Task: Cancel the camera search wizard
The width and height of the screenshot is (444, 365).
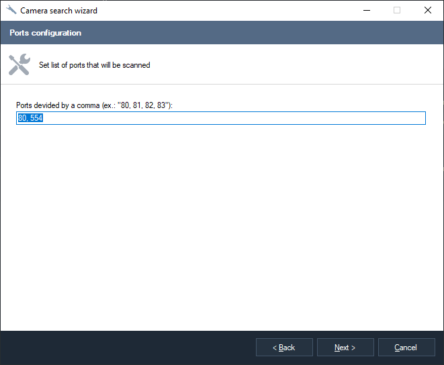Action: click(x=406, y=348)
